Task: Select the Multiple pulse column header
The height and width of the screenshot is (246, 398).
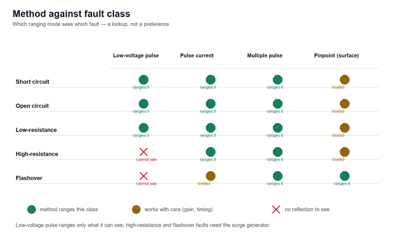Action: pos(265,55)
